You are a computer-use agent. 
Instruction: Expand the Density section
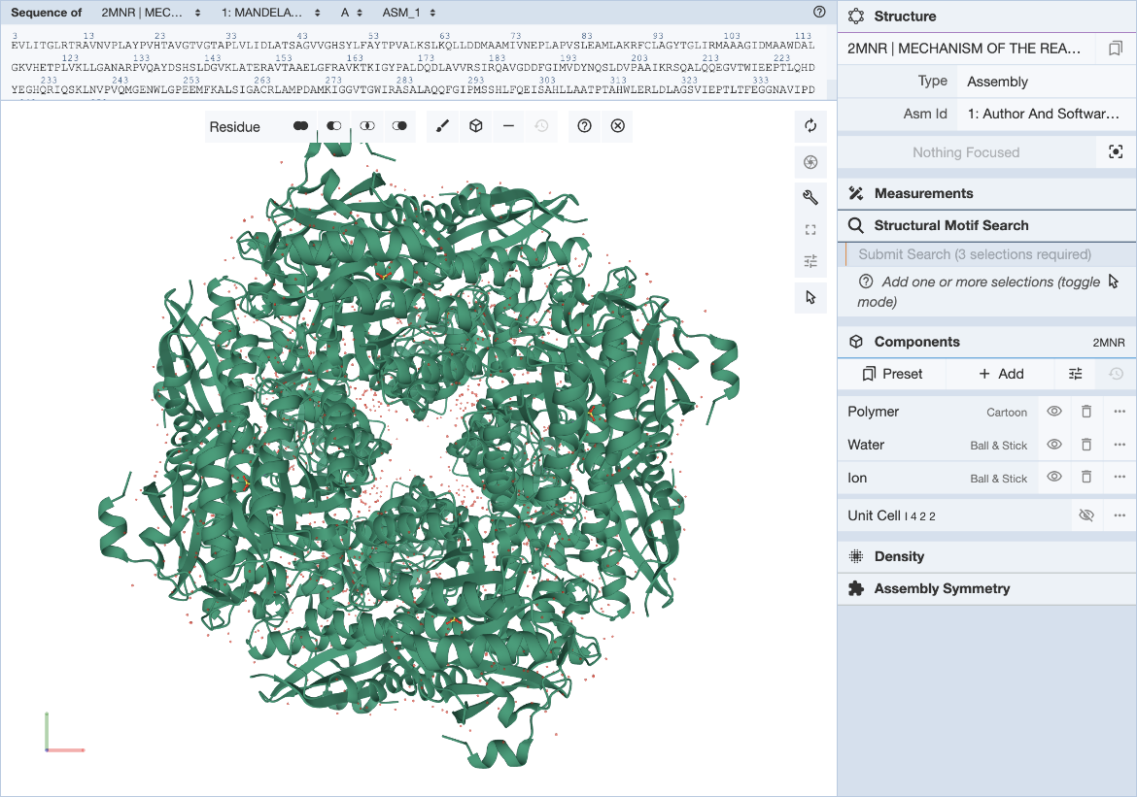(x=899, y=556)
